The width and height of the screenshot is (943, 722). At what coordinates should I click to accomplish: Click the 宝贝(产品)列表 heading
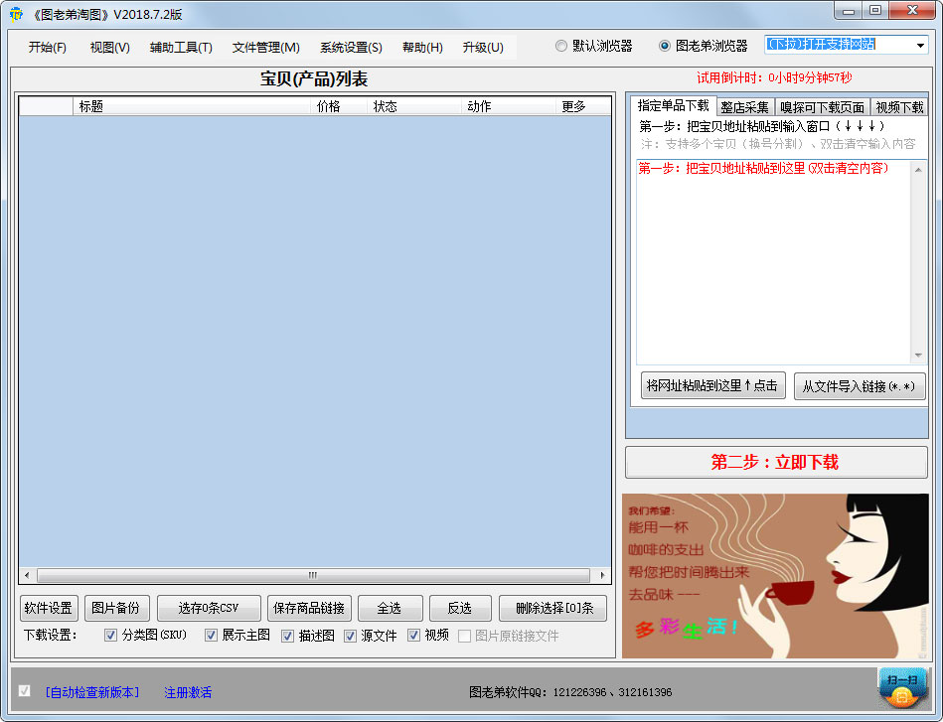click(x=314, y=78)
